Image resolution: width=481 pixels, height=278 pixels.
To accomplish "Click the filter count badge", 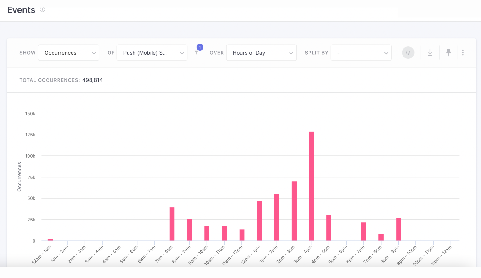I will tap(200, 47).
